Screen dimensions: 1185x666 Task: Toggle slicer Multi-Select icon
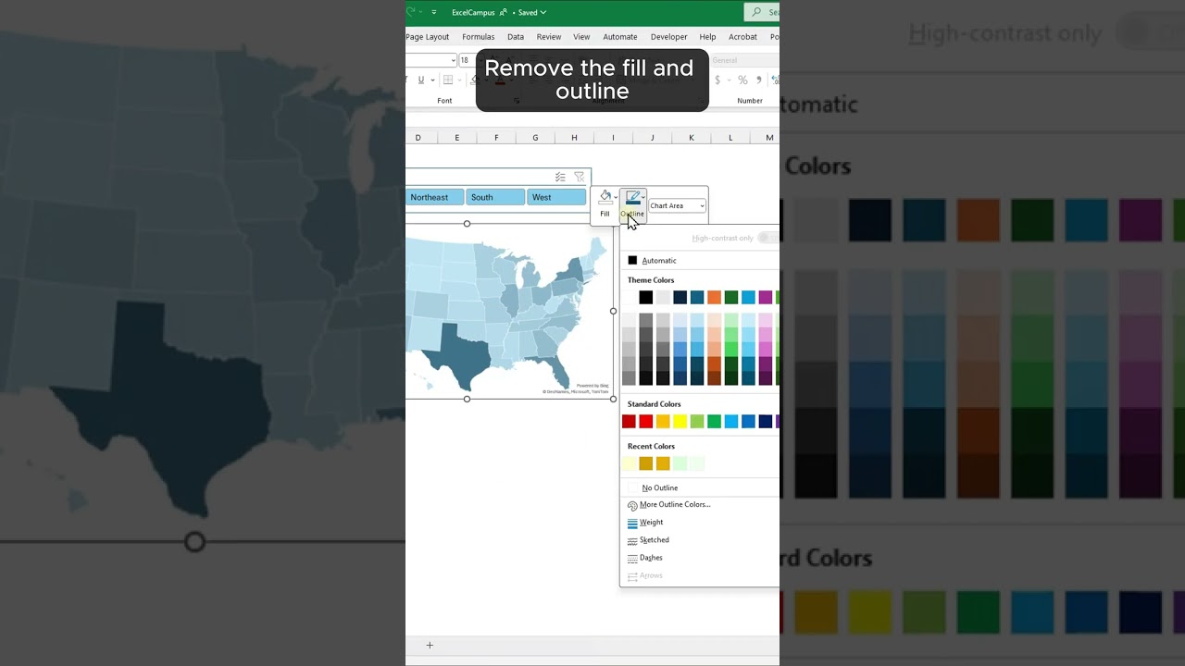(560, 177)
